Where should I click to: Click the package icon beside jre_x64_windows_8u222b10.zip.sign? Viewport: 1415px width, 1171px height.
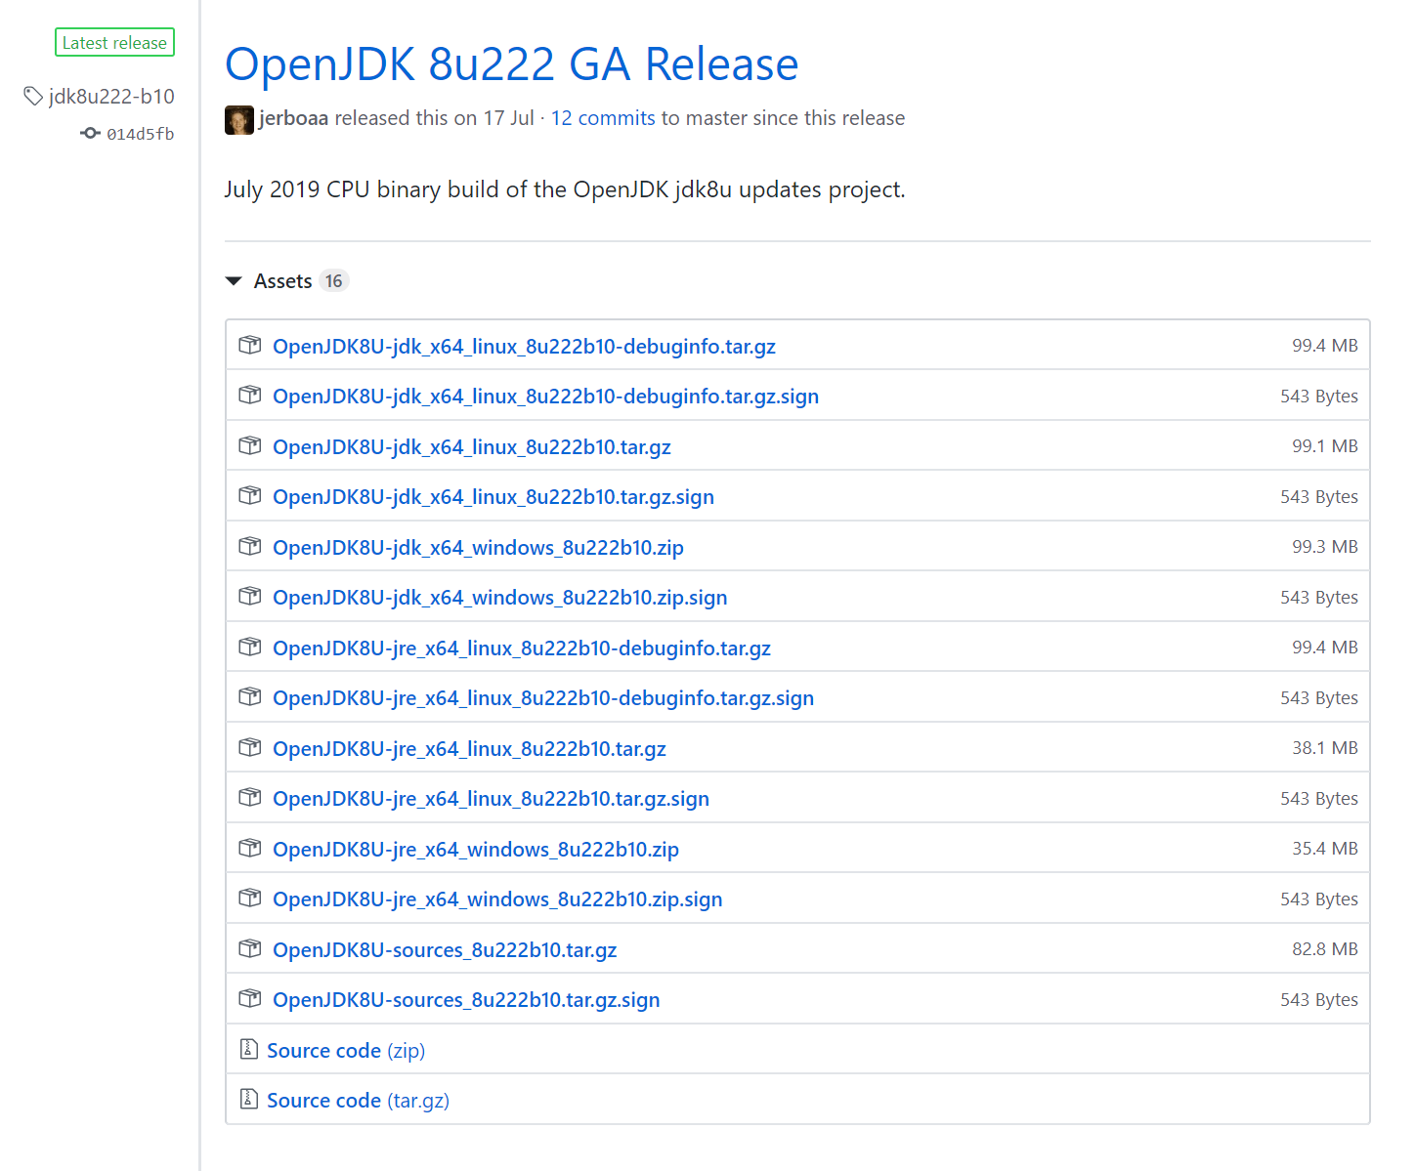pyautogui.click(x=250, y=899)
